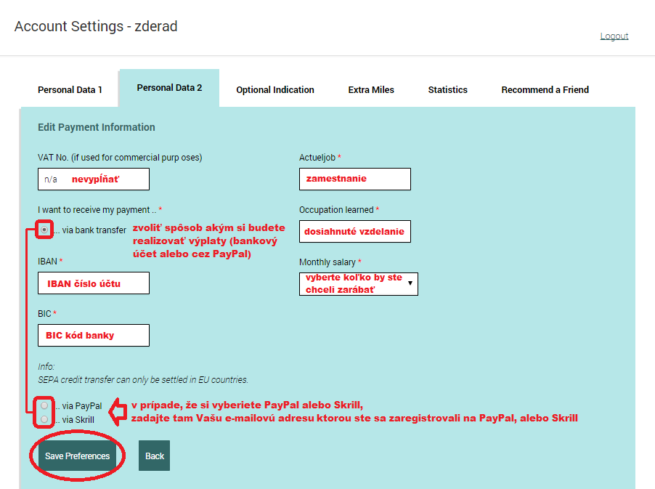Select the via bank transfer radio button
The width and height of the screenshot is (655, 489).
coord(45,230)
